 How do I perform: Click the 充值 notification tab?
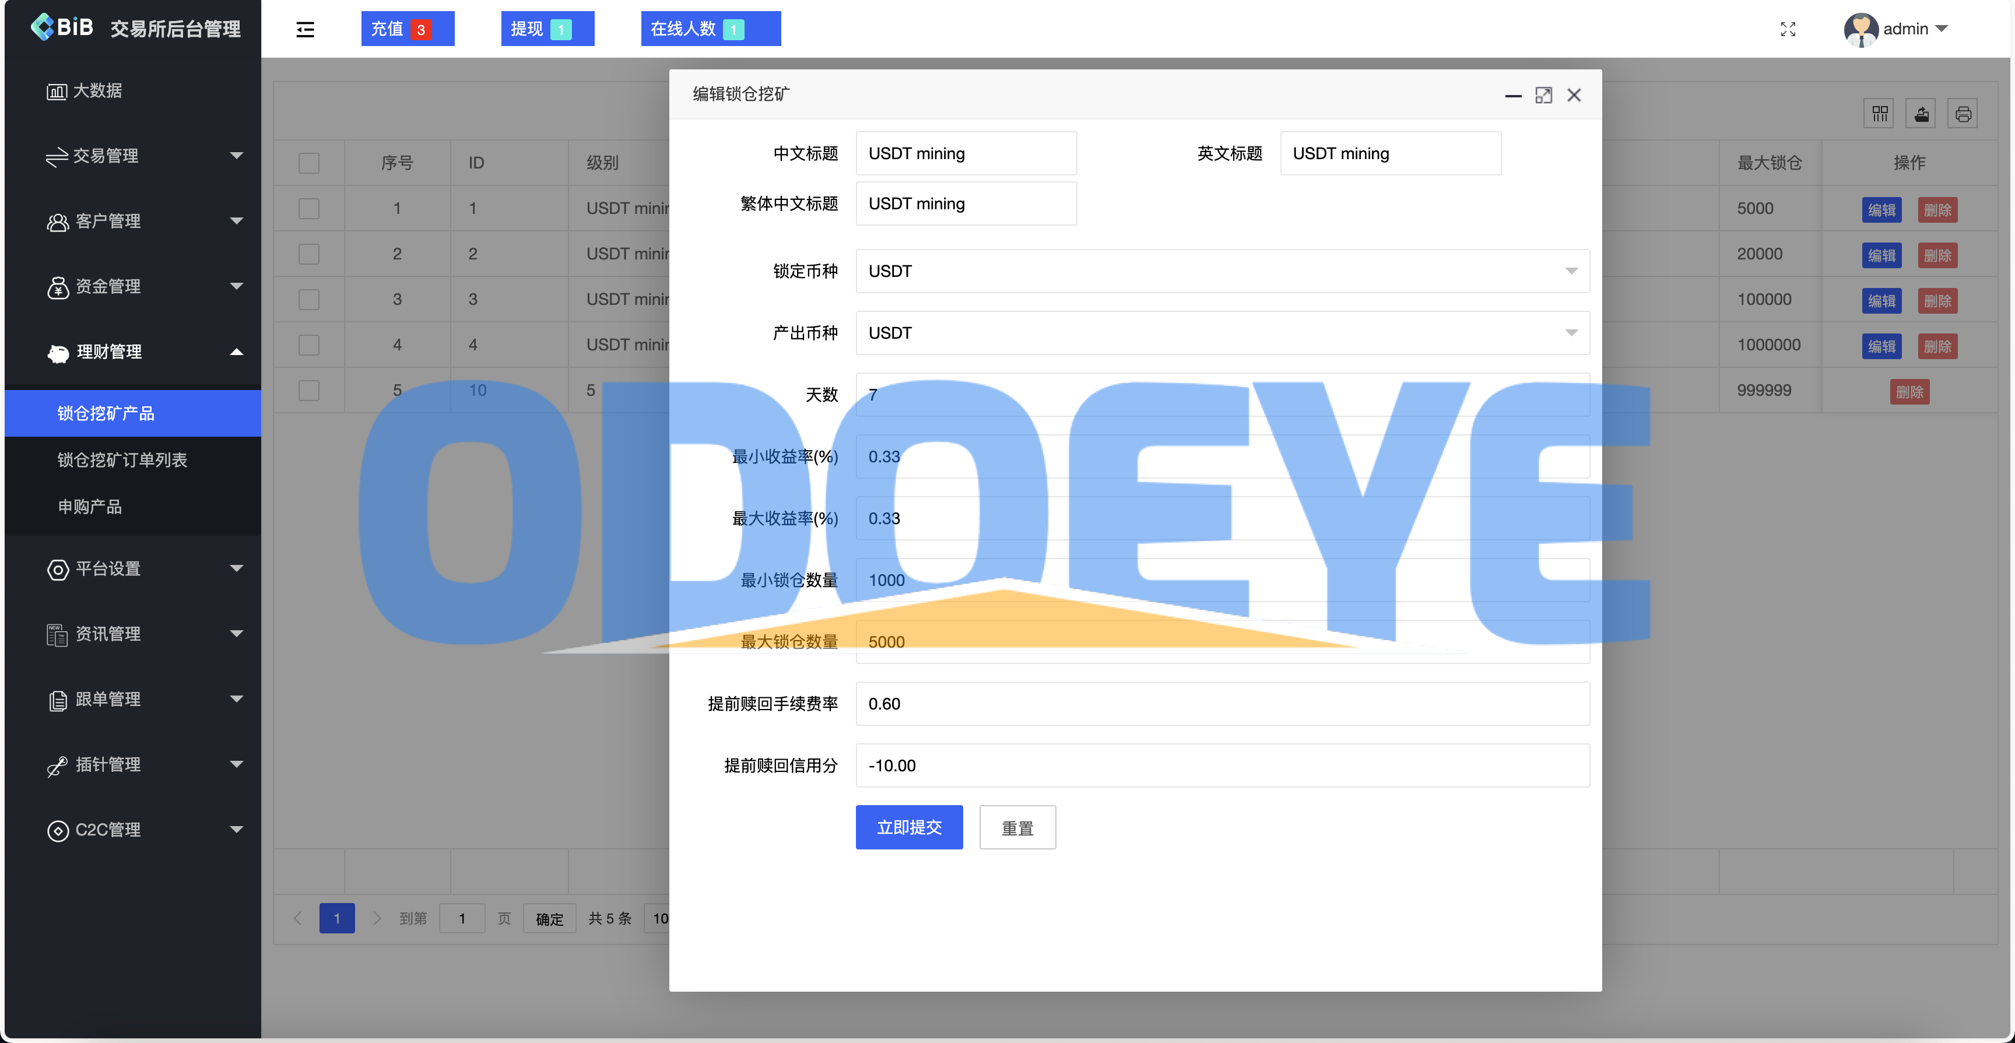(x=408, y=29)
